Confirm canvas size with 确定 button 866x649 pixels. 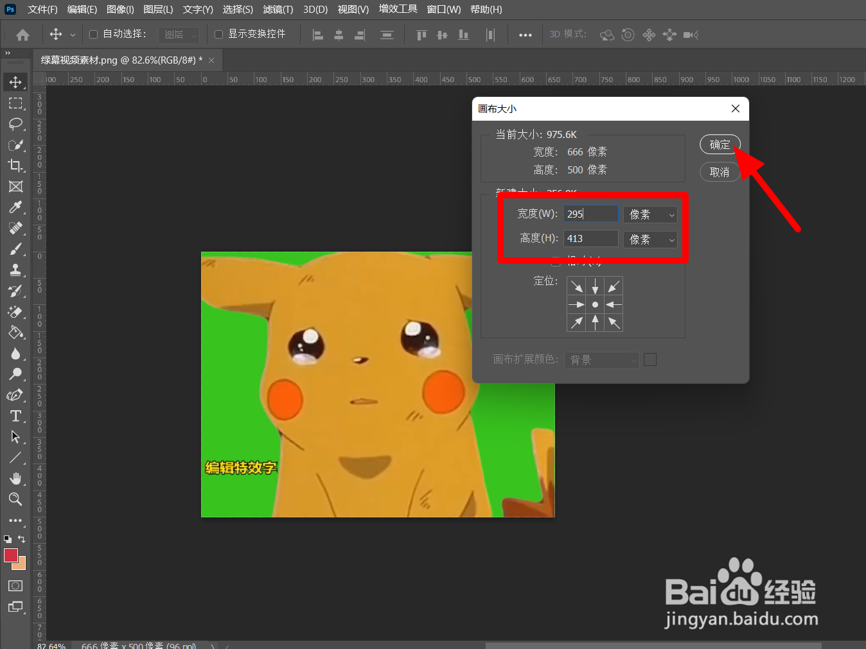(x=720, y=144)
